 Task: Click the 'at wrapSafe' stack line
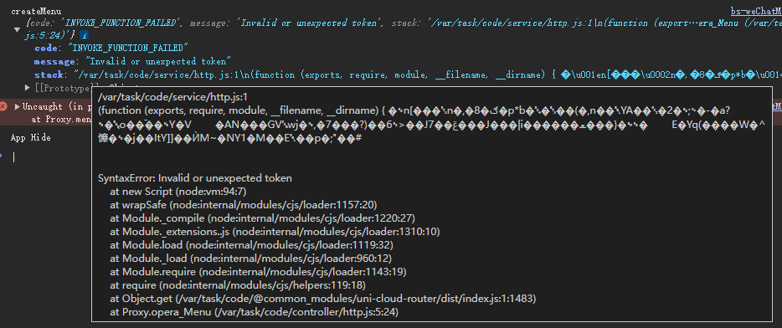pos(244,205)
